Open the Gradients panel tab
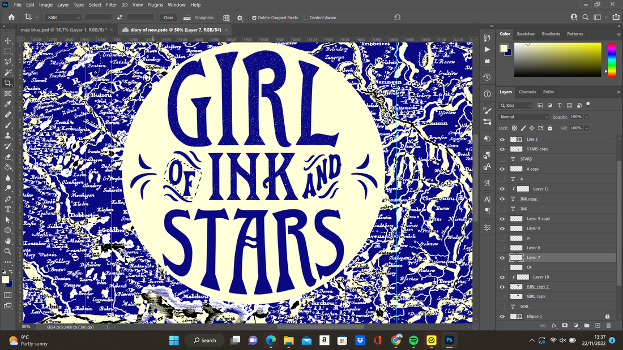This screenshot has width=623, height=350. click(551, 34)
